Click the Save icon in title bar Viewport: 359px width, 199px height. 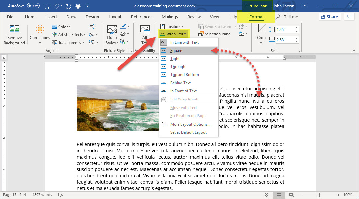(47, 6)
